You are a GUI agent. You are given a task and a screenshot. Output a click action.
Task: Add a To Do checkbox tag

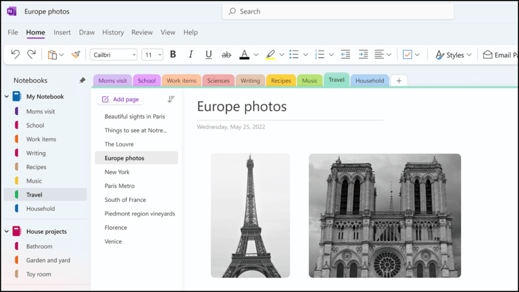(407, 54)
